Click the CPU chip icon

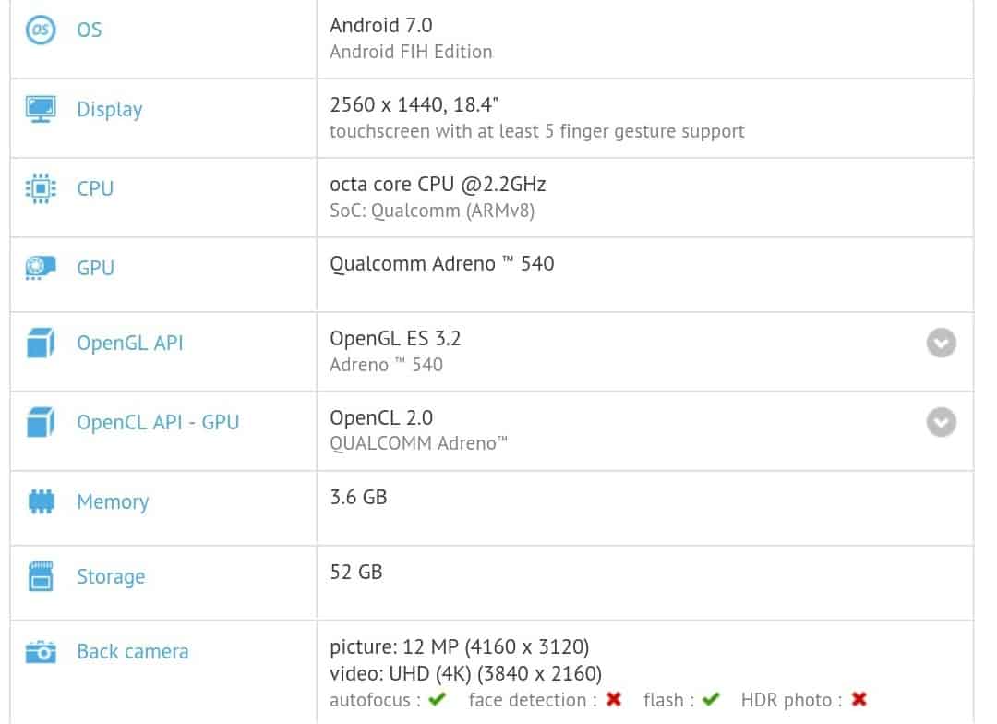pyautogui.click(x=41, y=188)
